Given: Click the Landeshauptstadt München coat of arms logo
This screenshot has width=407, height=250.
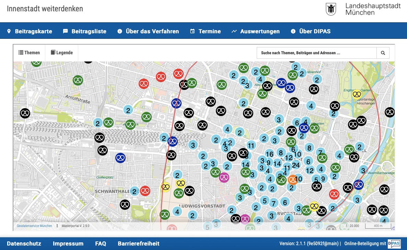Looking at the screenshot, I should [x=331, y=9].
